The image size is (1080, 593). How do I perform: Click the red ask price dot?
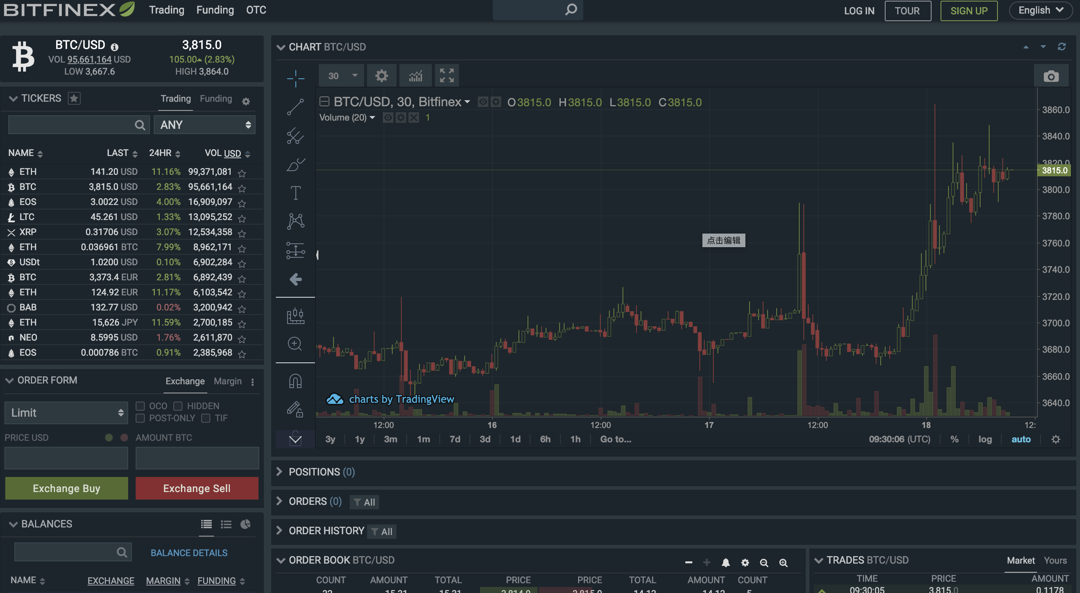pyautogui.click(x=124, y=437)
